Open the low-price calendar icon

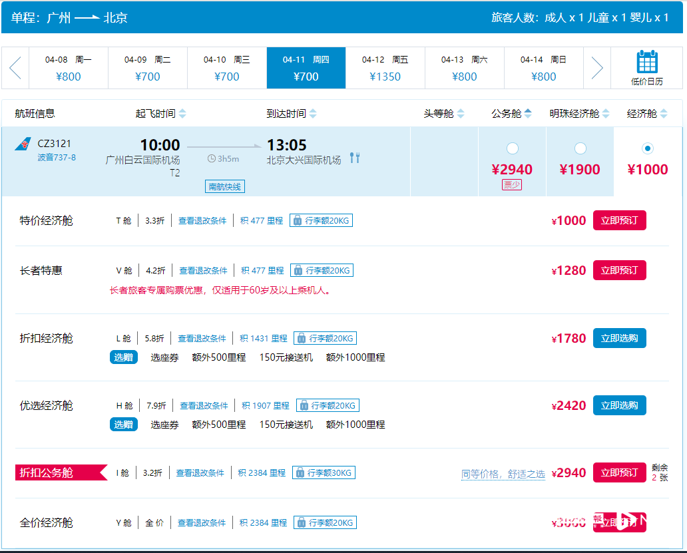point(646,63)
